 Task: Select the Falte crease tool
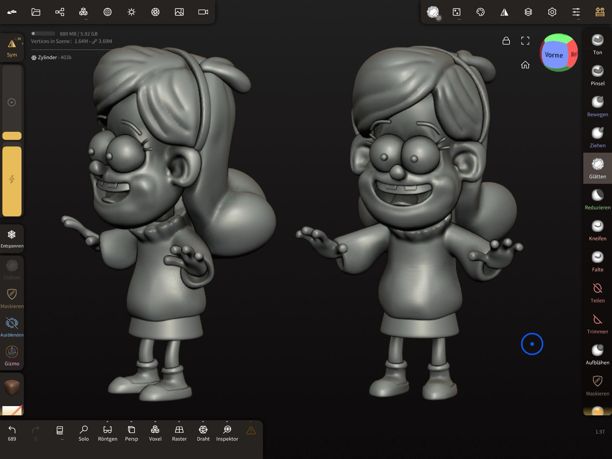pos(597,262)
